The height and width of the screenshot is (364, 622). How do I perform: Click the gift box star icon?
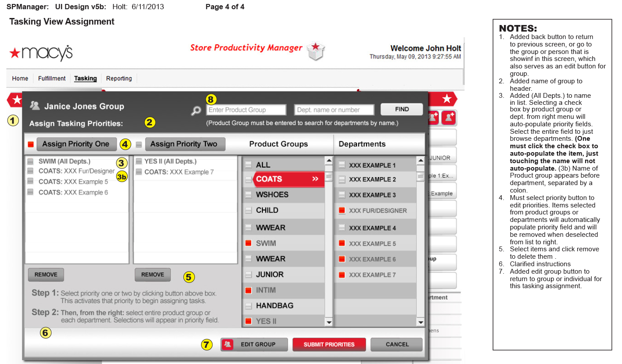[x=315, y=51]
